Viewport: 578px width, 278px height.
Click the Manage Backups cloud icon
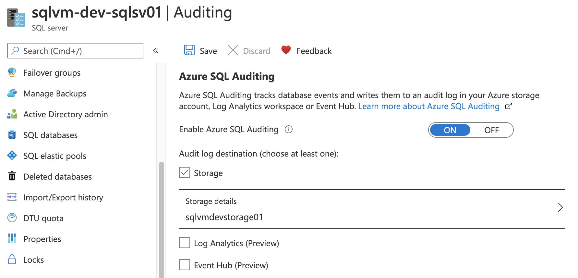(x=12, y=93)
